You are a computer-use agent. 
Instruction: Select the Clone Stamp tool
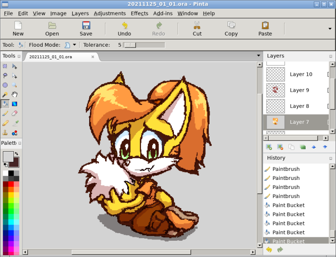pyautogui.click(x=5, y=133)
